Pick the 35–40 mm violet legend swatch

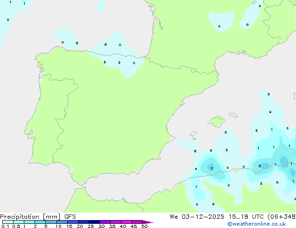(x=116, y=222)
